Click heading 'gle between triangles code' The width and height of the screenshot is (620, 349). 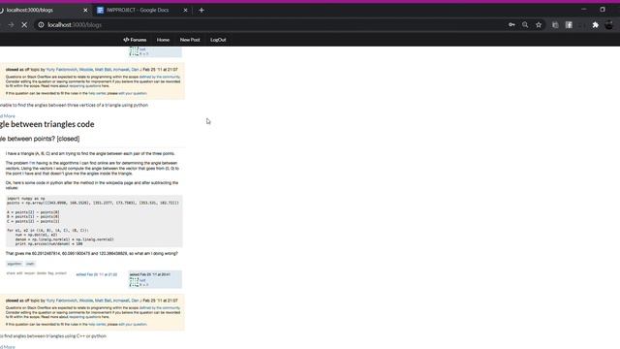point(47,124)
